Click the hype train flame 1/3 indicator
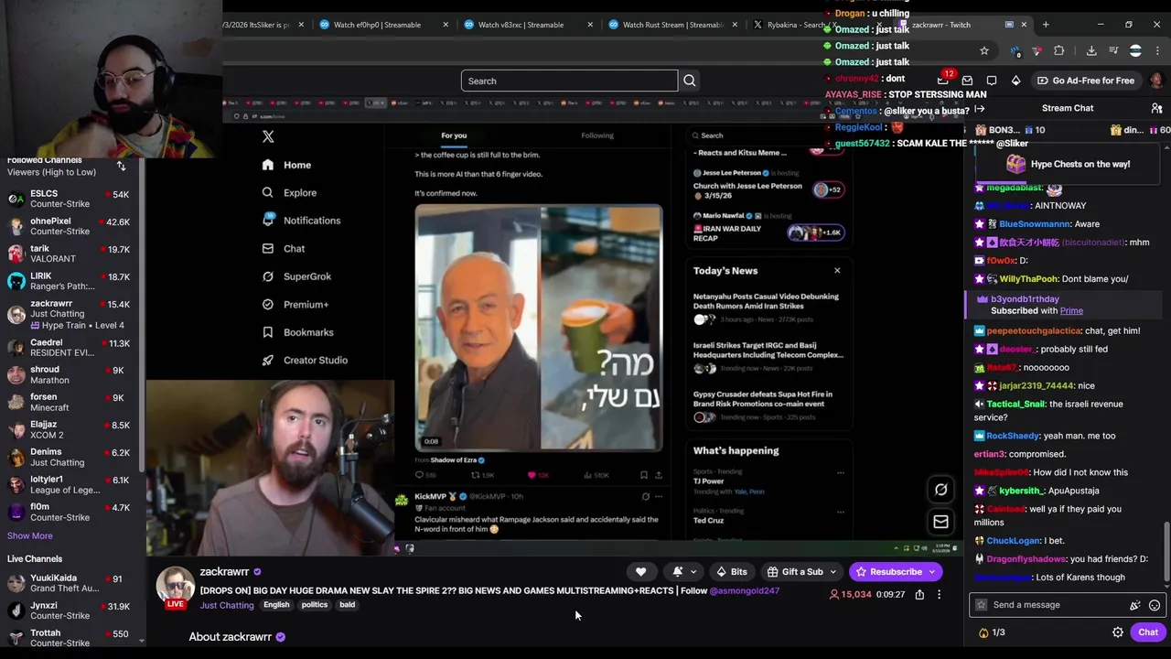1171x659 pixels. [992, 632]
